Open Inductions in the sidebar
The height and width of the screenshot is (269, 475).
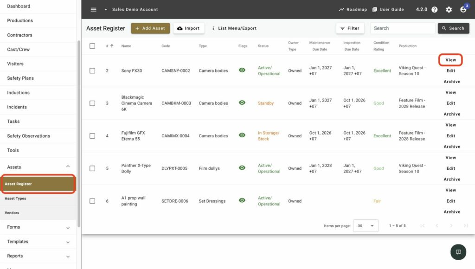19,93
